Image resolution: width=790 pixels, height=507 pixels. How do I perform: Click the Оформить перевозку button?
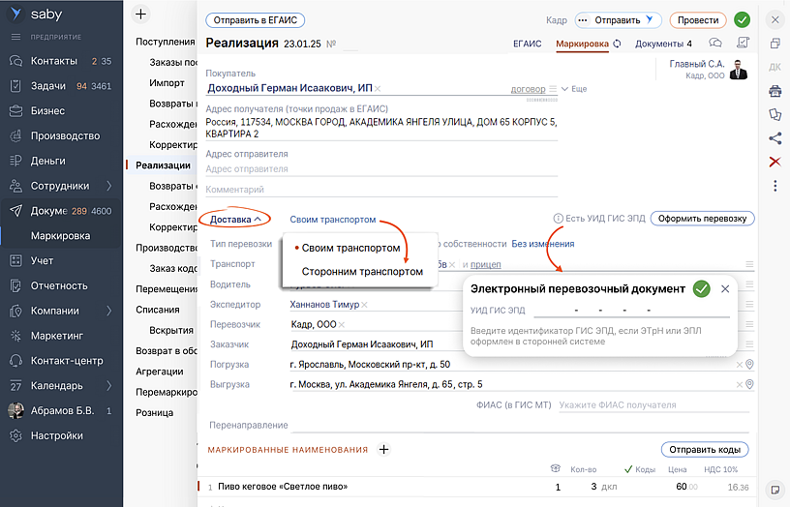702,219
